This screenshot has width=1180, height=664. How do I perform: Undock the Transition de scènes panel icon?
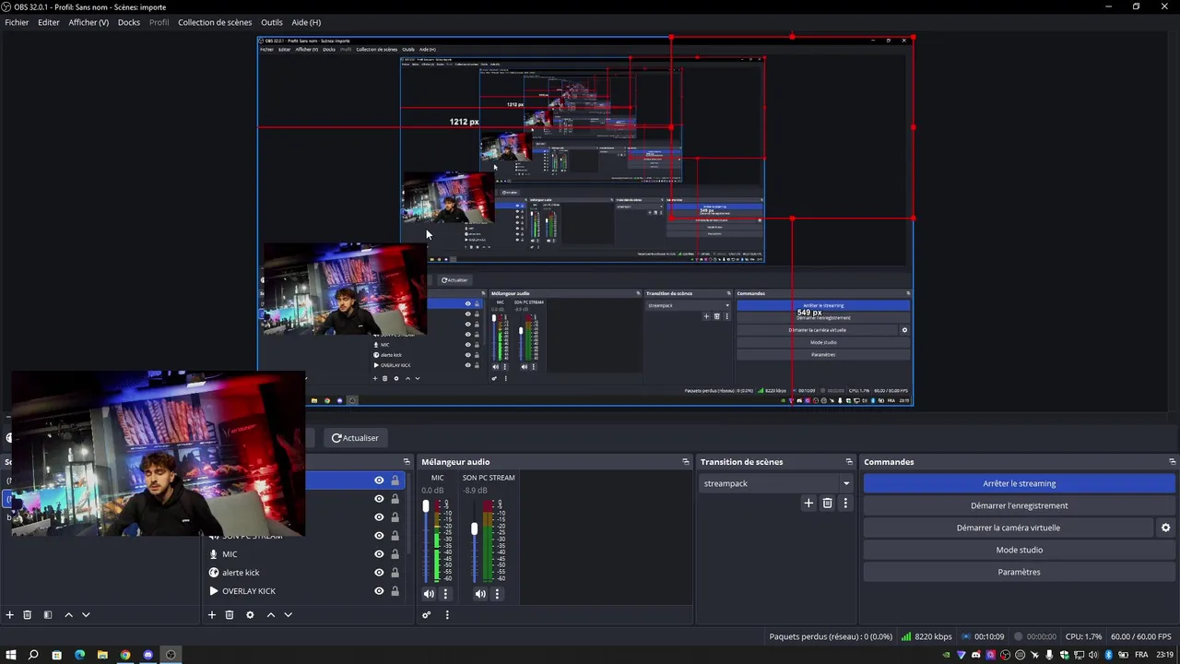tap(849, 462)
